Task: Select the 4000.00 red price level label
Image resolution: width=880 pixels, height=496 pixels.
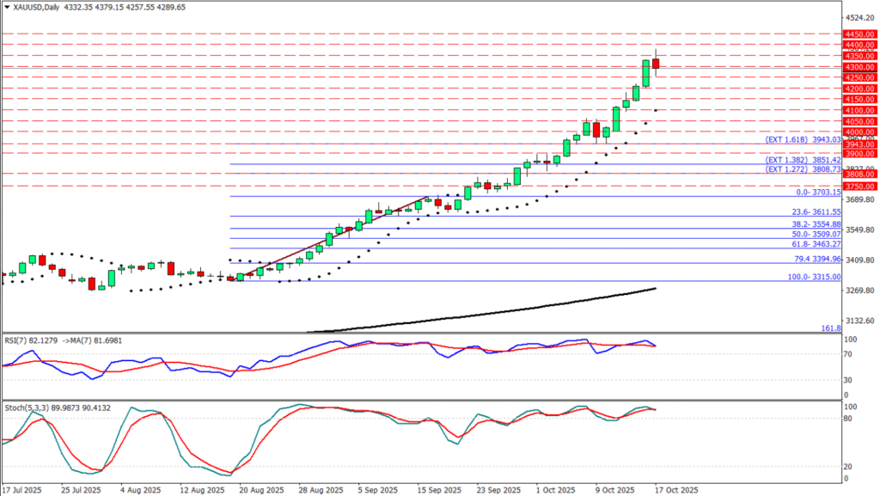Action: coord(858,132)
